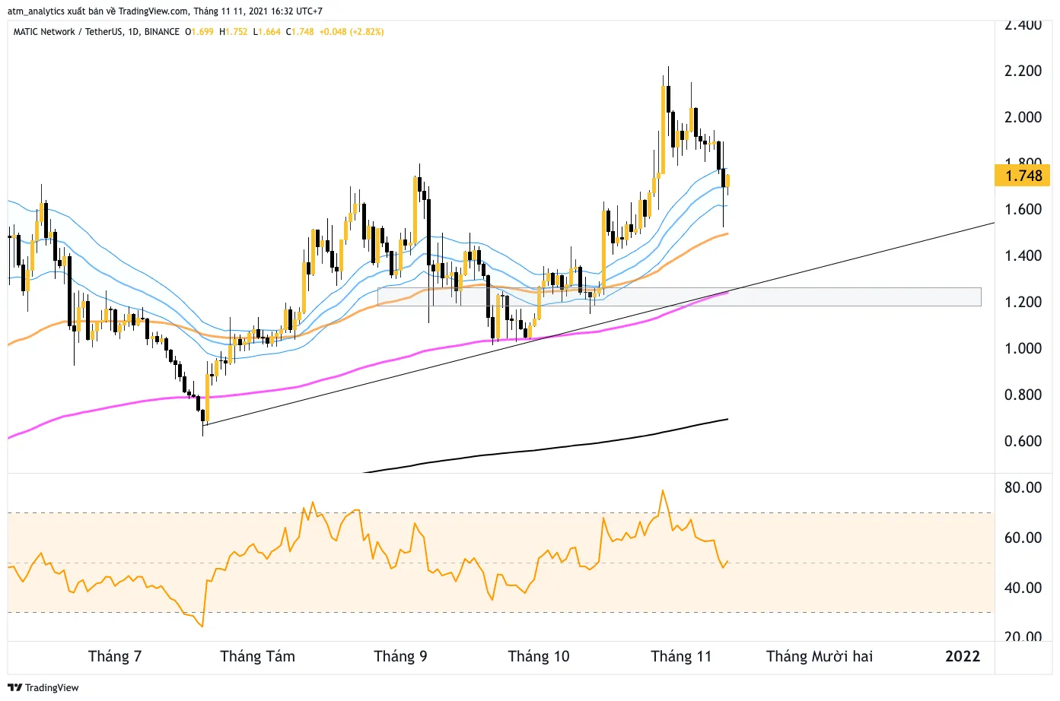Click the RSI 60.00 axis label
Image resolution: width=1060 pixels, height=701 pixels.
[1023, 538]
